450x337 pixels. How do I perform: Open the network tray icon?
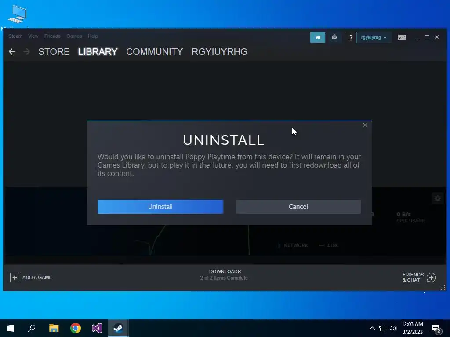tap(383, 328)
